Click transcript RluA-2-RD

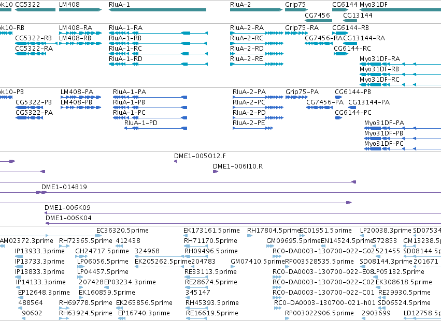coord(257,54)
